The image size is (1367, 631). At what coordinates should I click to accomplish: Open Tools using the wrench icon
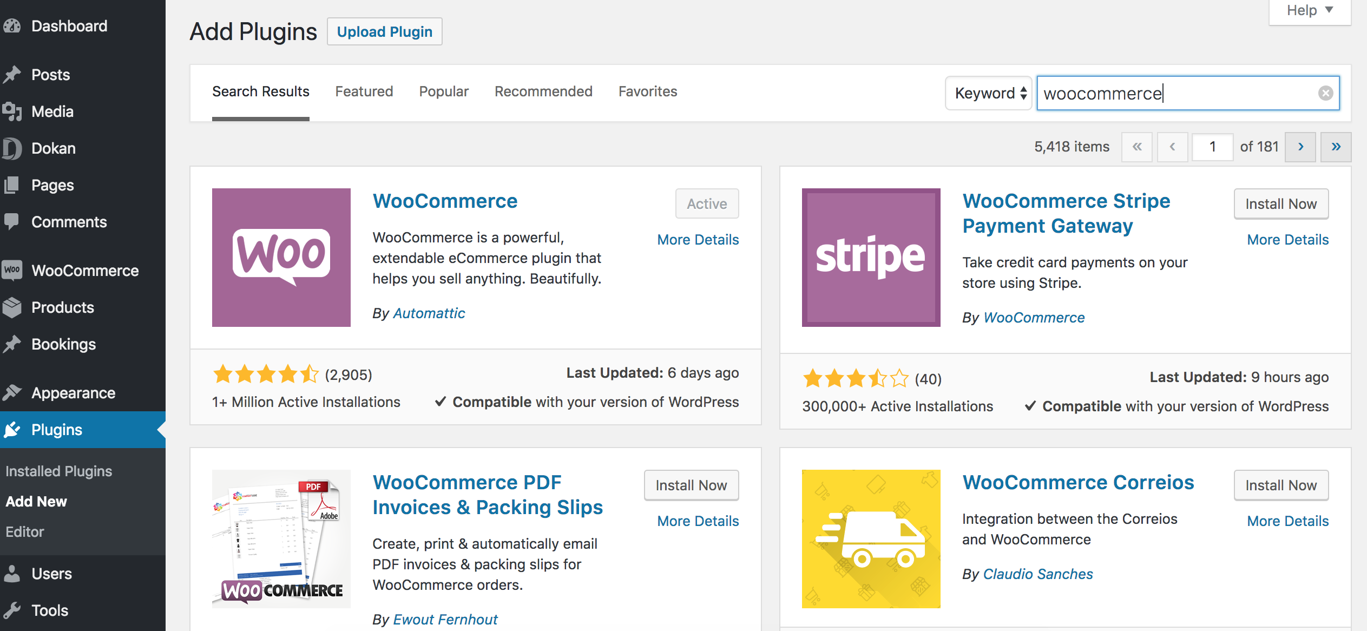(13, 610)
